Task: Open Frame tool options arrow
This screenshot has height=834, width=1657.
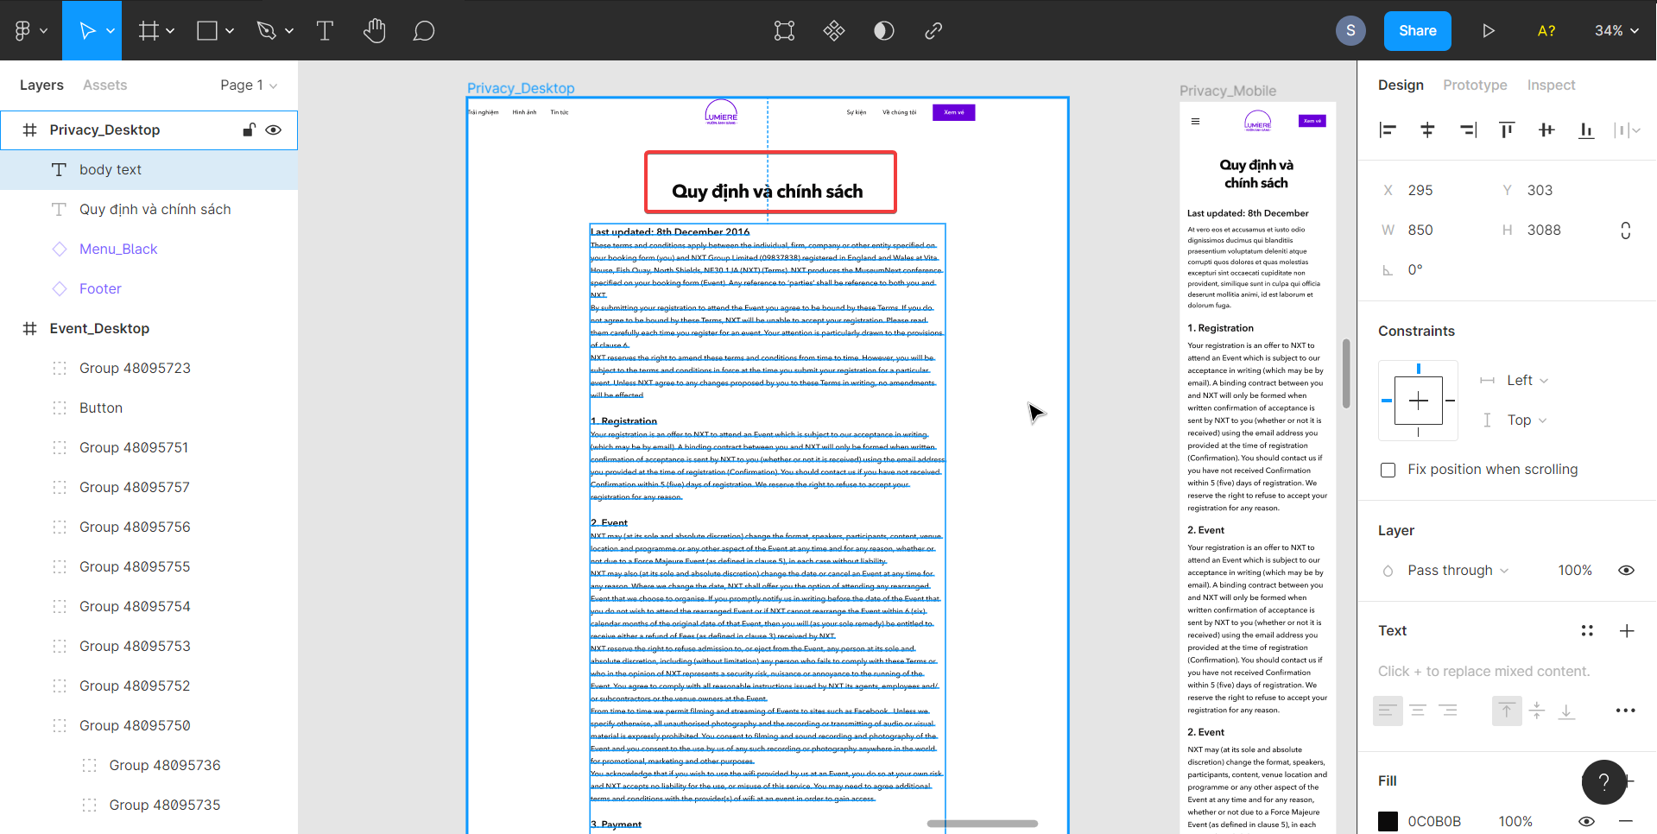Action: 170,31
